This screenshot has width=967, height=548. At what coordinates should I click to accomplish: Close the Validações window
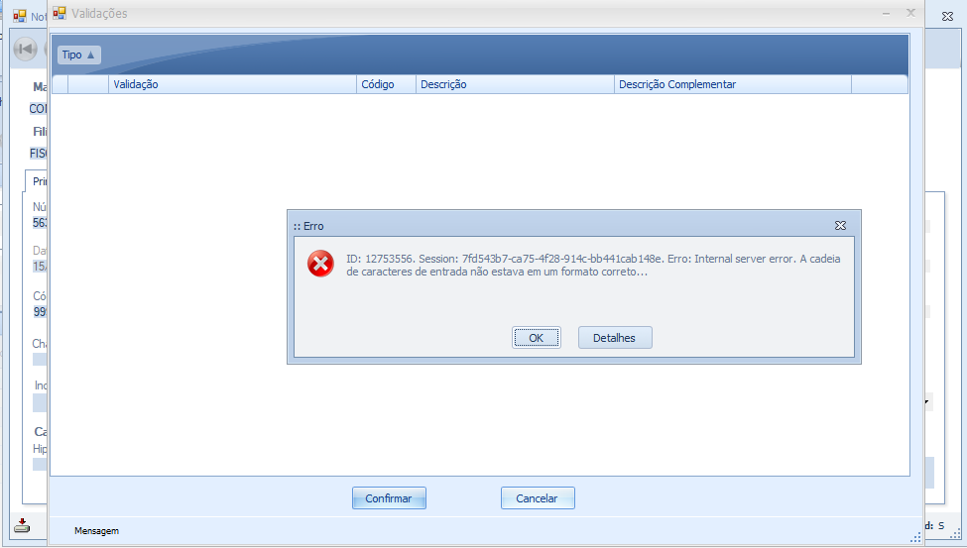910,13
